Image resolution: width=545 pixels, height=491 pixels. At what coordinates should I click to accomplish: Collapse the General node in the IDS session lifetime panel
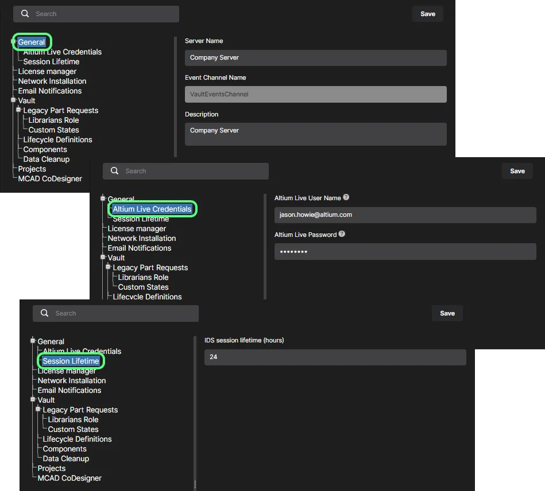point(33,341)
